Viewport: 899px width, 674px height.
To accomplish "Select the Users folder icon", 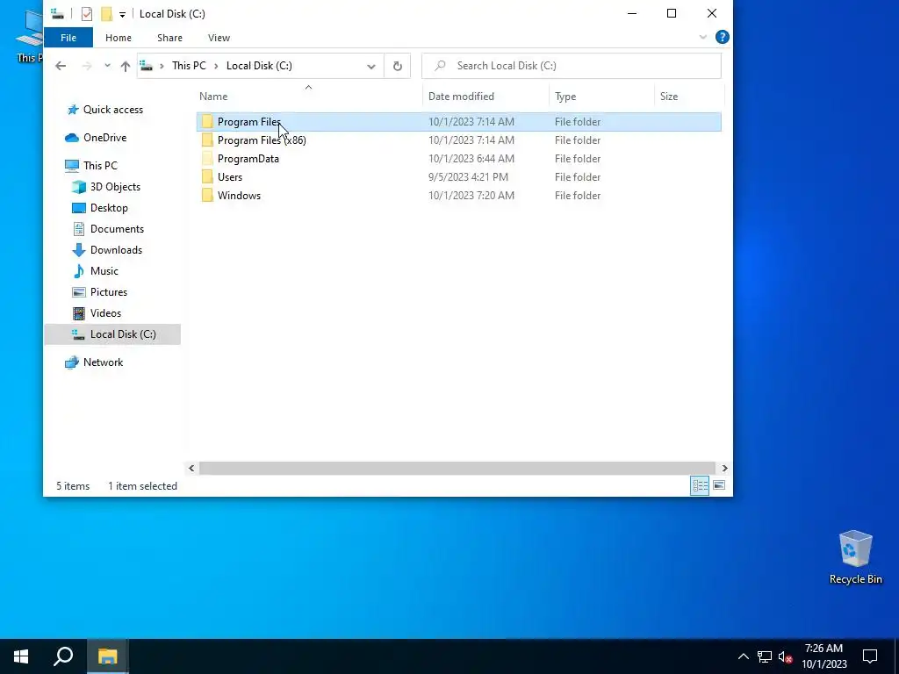I will 207,177.
